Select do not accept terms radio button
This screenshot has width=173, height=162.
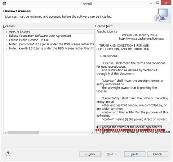tap(98, 132)
